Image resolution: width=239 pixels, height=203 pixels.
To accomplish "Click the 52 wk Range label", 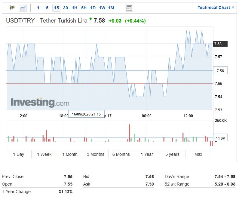I will tap(177, 184).
